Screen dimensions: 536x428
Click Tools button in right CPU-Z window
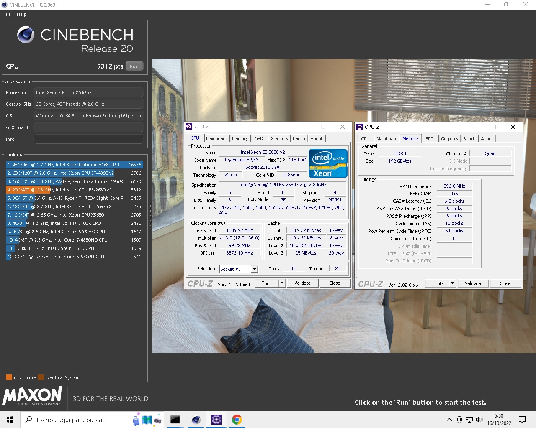coord(438,284)
